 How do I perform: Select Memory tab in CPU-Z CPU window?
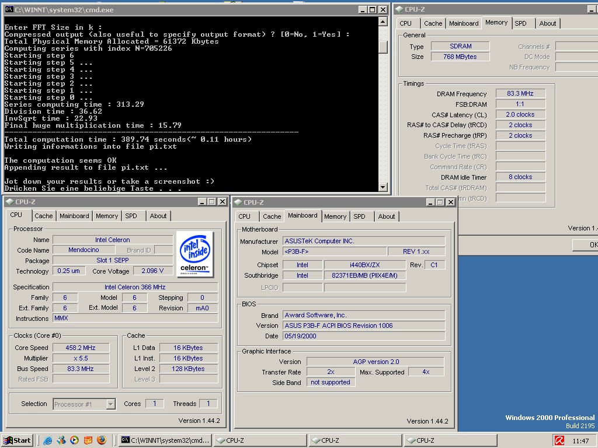click(x=107, y=216)
